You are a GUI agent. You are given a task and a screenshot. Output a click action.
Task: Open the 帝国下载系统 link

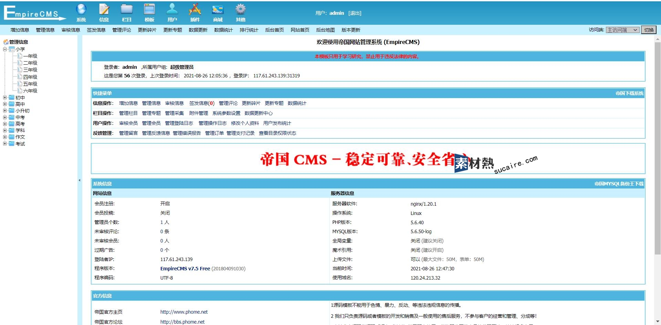click(629, 93)
